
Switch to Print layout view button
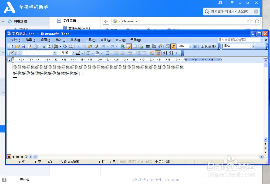pyautogui.click(x=17, y=157)
